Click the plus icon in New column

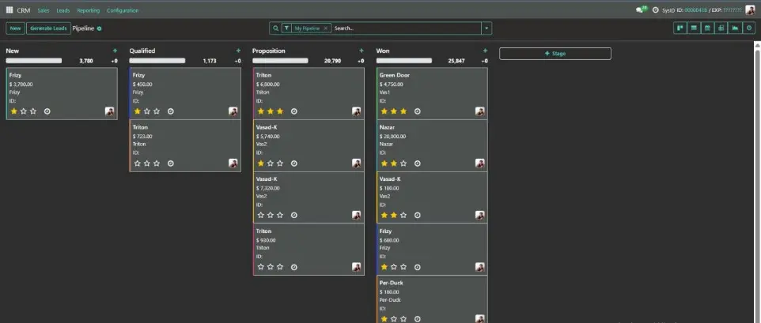pos(115,51)
